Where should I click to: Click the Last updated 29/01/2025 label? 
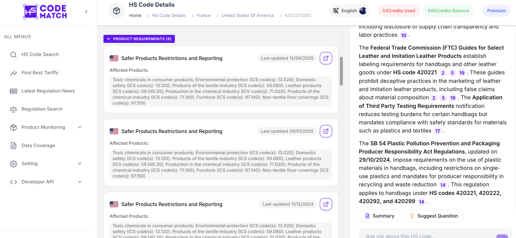[287, 131]
